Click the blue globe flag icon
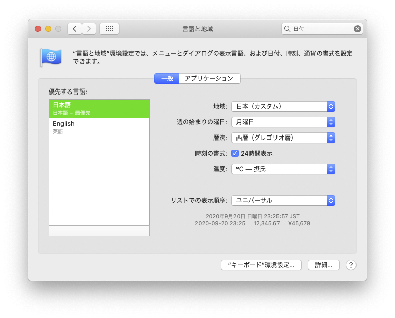The image size is (395, 318). [x=51, y=57]
